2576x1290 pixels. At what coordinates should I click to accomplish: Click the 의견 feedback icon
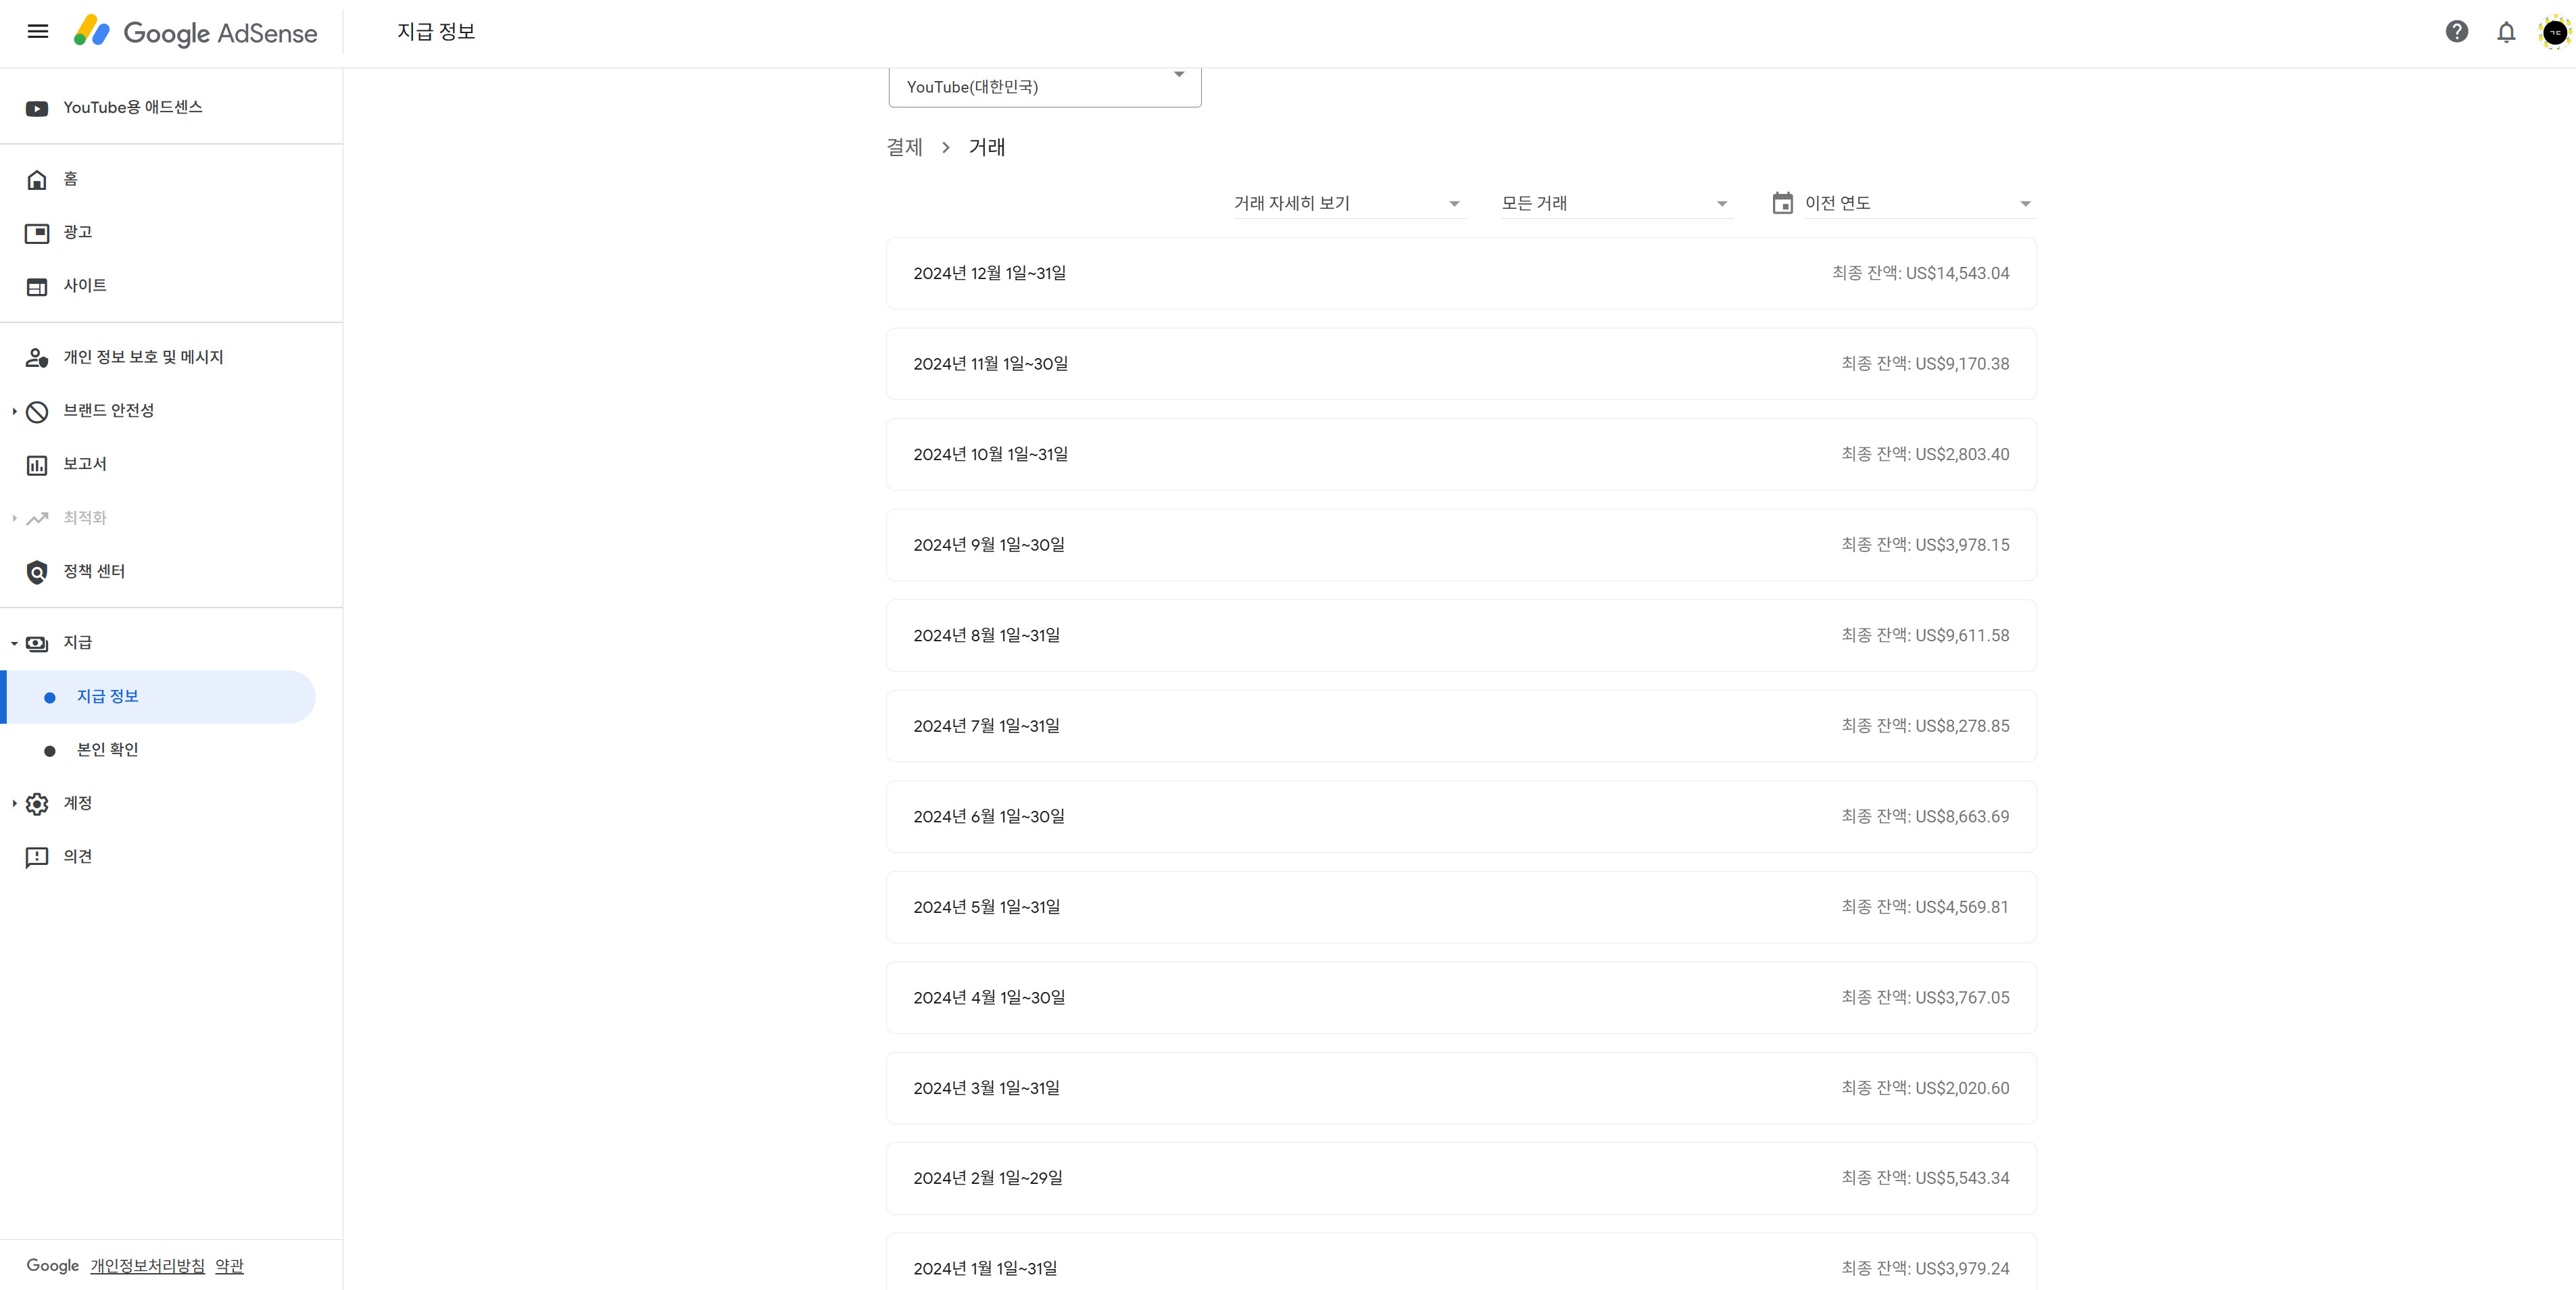click(x=37, y=857)
